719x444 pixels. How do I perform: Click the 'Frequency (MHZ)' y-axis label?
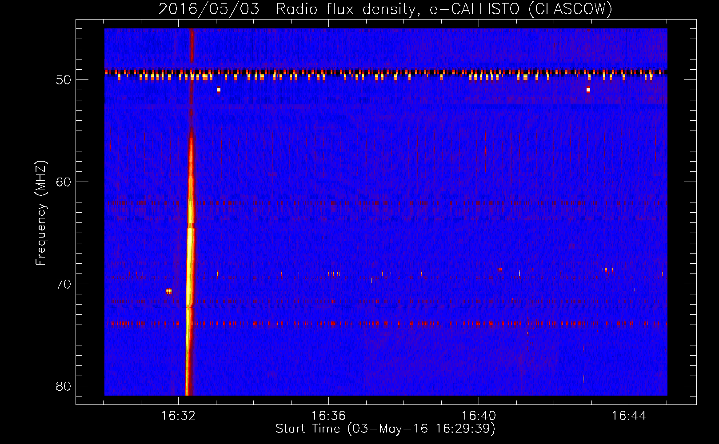point(41,213)
